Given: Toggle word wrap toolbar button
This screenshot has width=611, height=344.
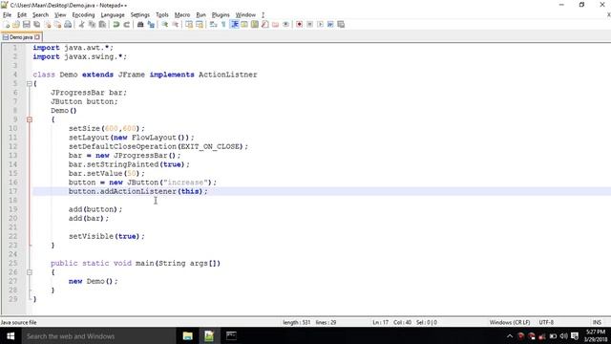Looking at the screenshot, I should [x=213, y=25].
